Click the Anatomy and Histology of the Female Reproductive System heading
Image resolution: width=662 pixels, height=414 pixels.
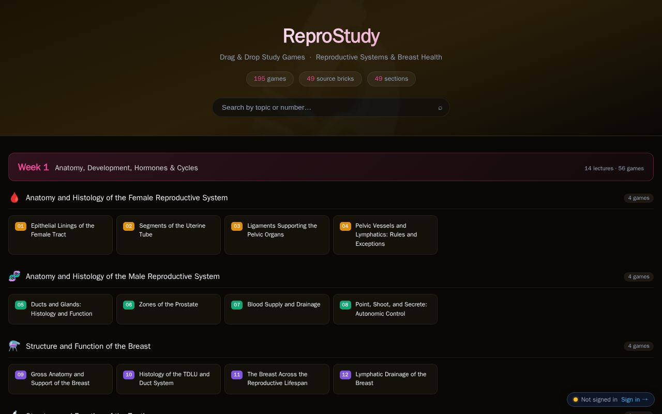(x=127, y=198)
